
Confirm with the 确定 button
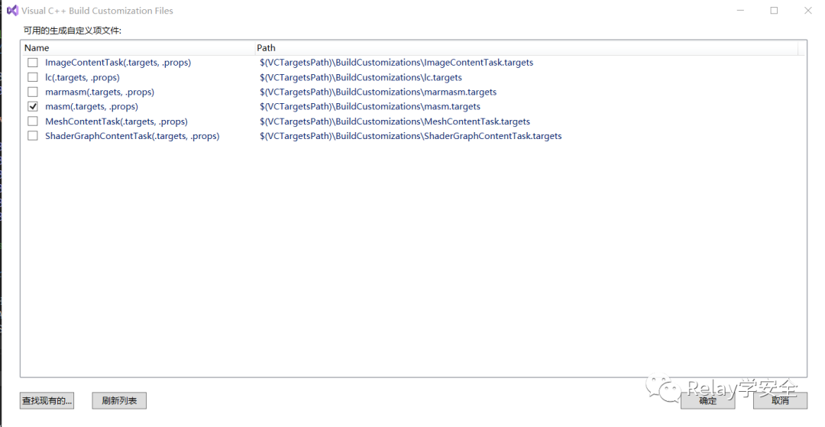[707, 401]
